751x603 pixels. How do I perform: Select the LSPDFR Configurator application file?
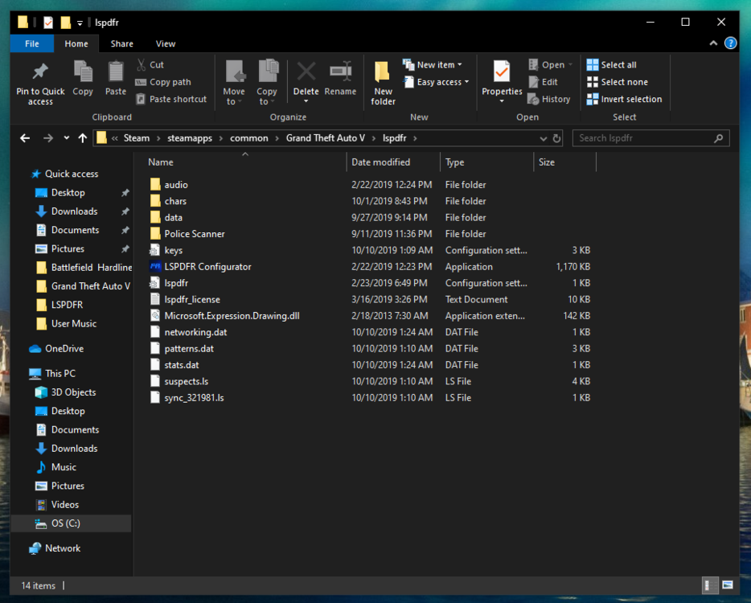tap(207, 267)
